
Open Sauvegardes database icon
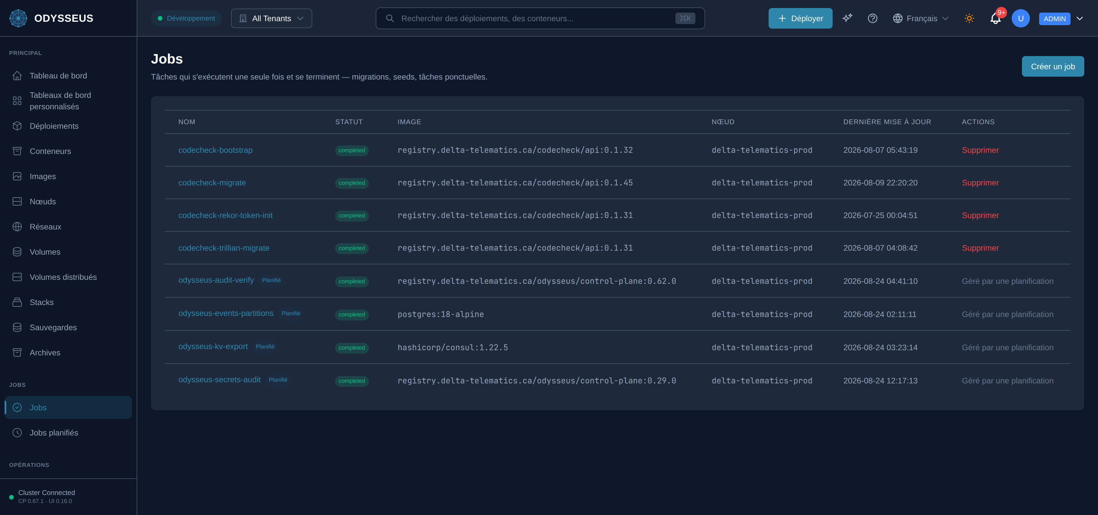pyautogui.click(x=17, y=327)
